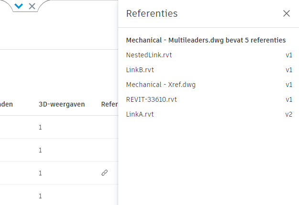The height and width of the screenshot is (205, 299).
Task: Open the LinkA.rvt reference
Action: pyautogui.click(x=140, y=114)
